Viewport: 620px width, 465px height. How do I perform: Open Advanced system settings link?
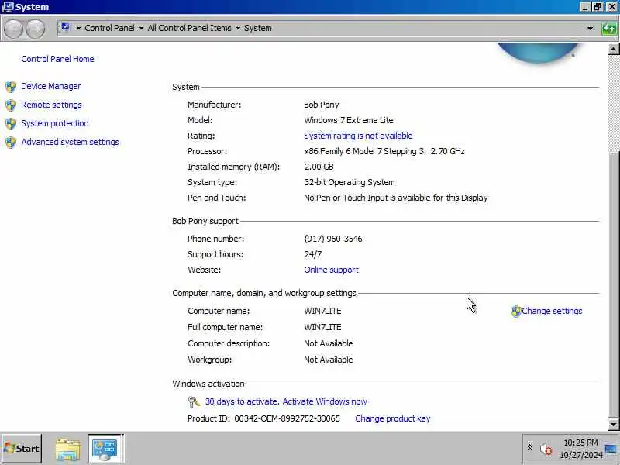tap(70, 142)
